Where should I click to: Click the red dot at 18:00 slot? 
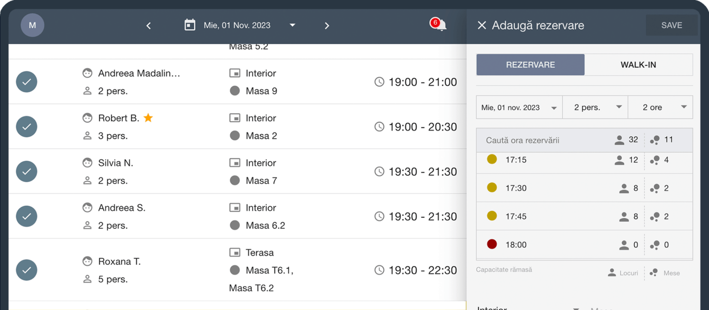[492, 244]
